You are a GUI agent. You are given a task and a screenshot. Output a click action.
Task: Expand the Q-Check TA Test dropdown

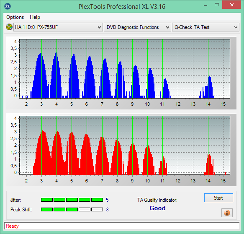pos(205,27)
